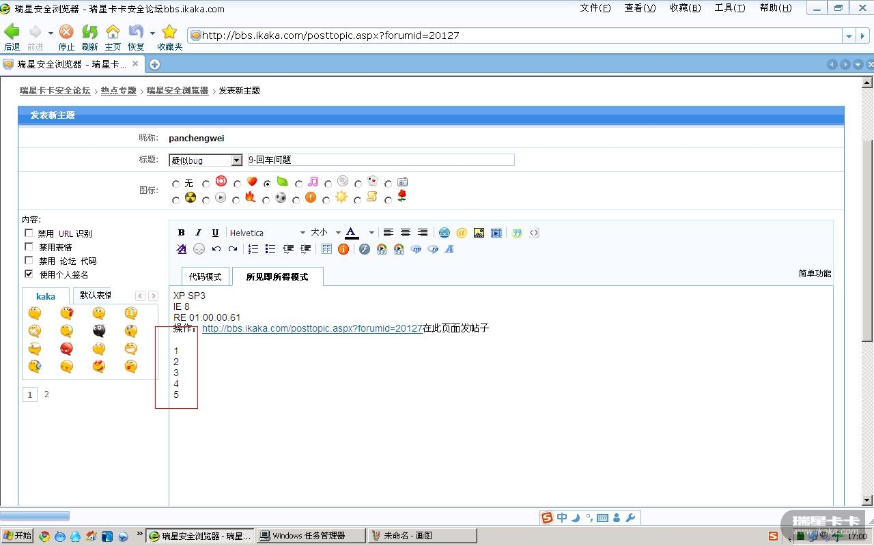Select the camera topic icon radio
Viewport: 874px width, 546px height.
[x=389, y=184]
